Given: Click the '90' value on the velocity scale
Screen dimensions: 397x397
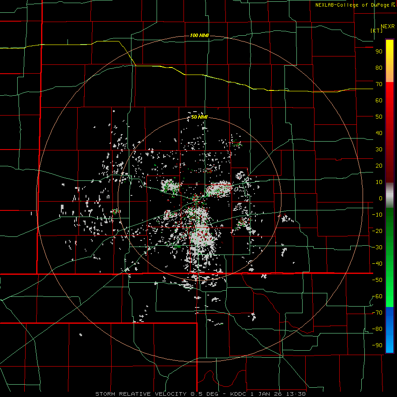Looking at the screenshot, I should [x=379, y=52].
